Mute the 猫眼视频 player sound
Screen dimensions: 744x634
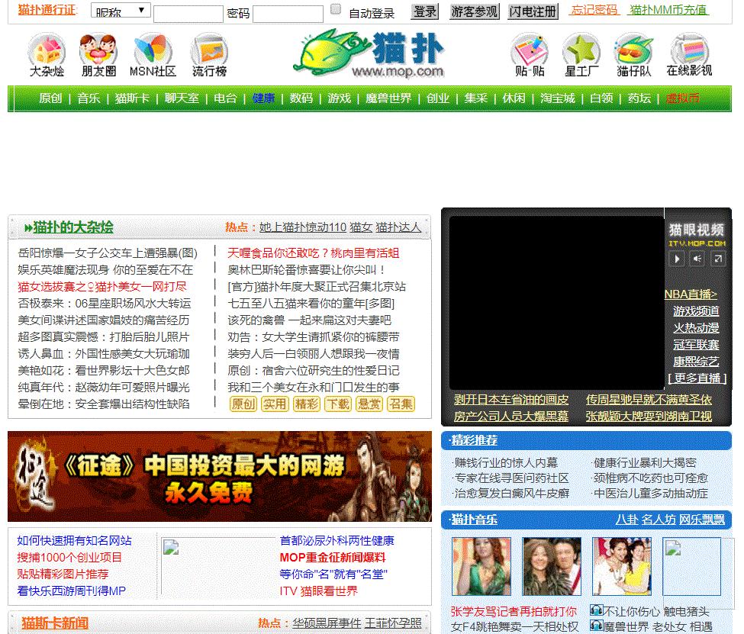point(697,258)
